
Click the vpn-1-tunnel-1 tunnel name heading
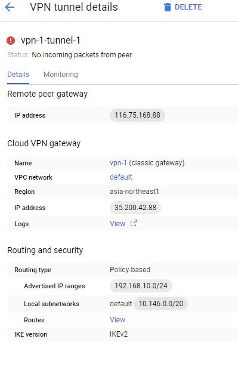point(51,40)
